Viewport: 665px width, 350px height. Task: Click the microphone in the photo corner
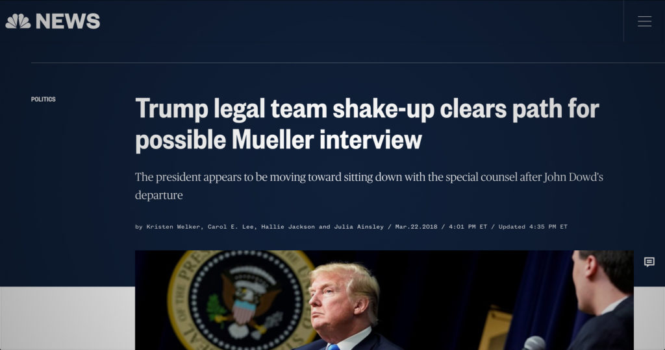[x=534, y=344]
